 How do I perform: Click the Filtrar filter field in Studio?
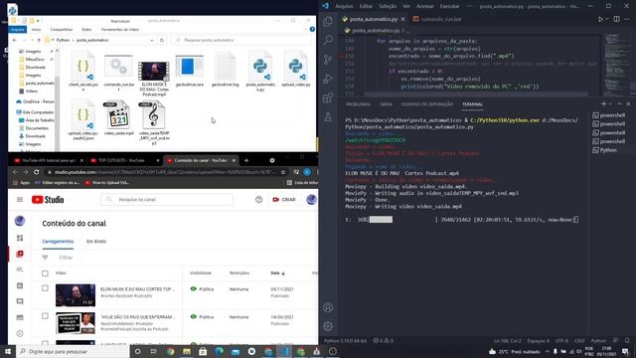[x=66, y=258]
